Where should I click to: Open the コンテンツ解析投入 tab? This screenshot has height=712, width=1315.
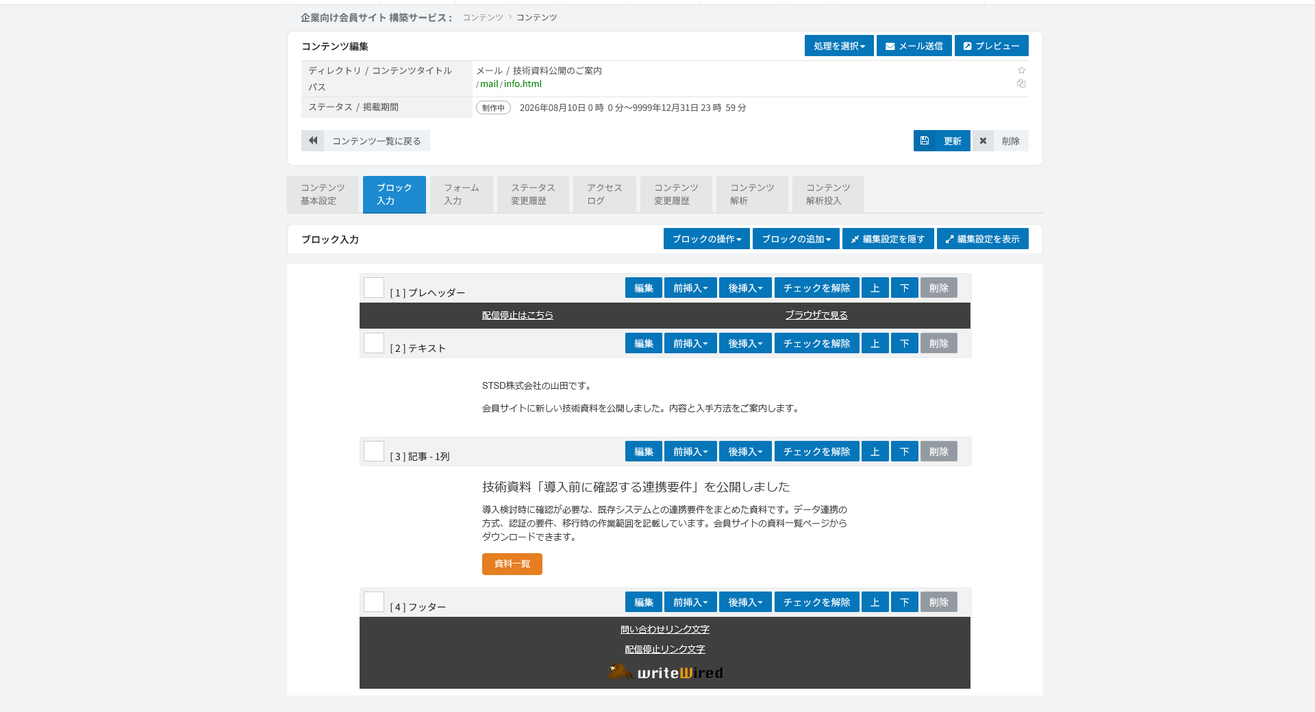tap(828, 194)
